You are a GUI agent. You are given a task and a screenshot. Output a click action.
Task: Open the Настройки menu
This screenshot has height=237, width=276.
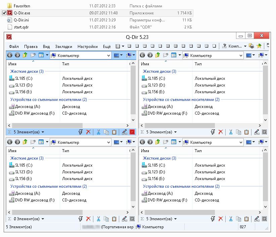[87, 47]
